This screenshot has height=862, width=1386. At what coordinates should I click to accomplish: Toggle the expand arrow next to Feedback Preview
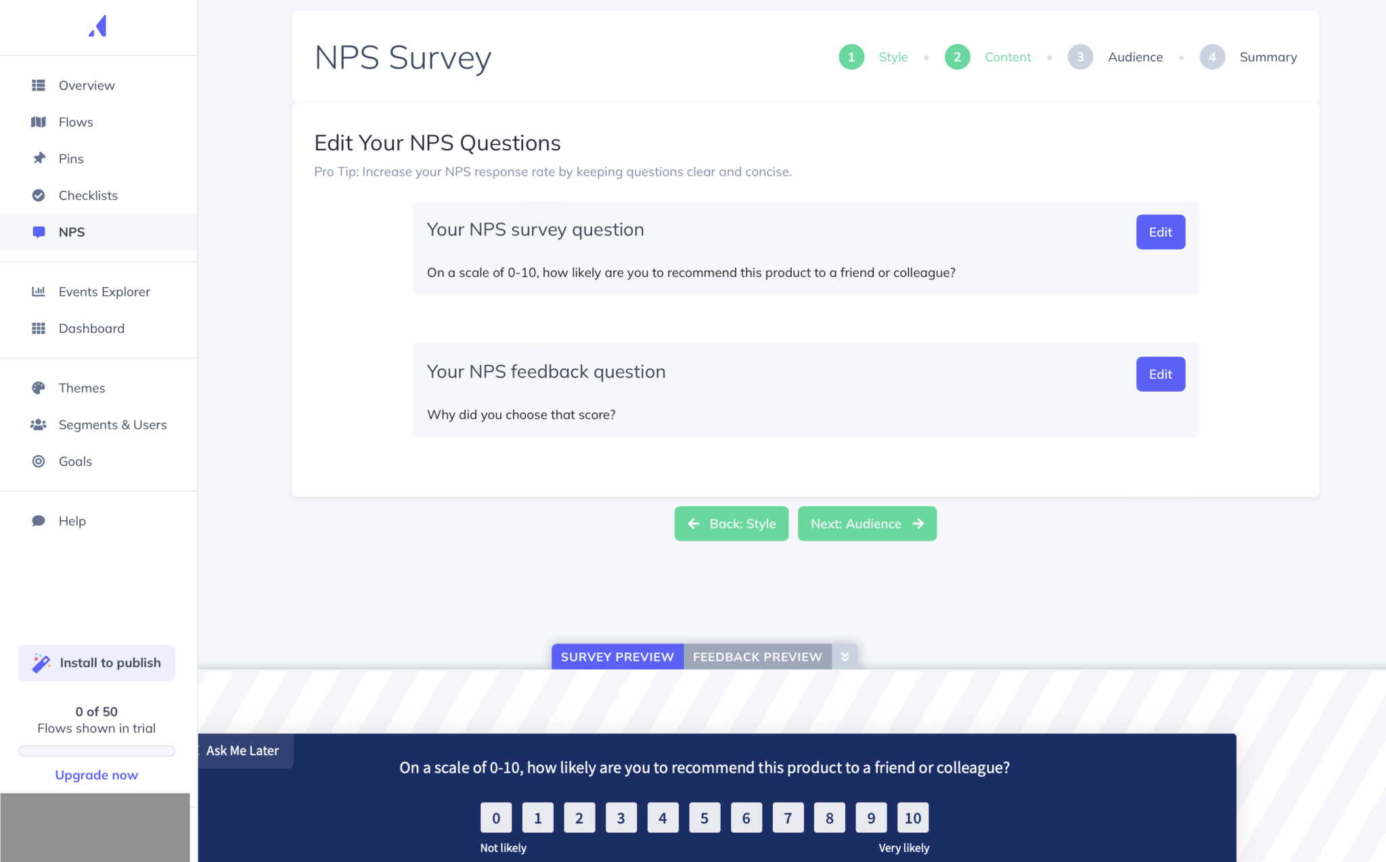coord(845,656)
